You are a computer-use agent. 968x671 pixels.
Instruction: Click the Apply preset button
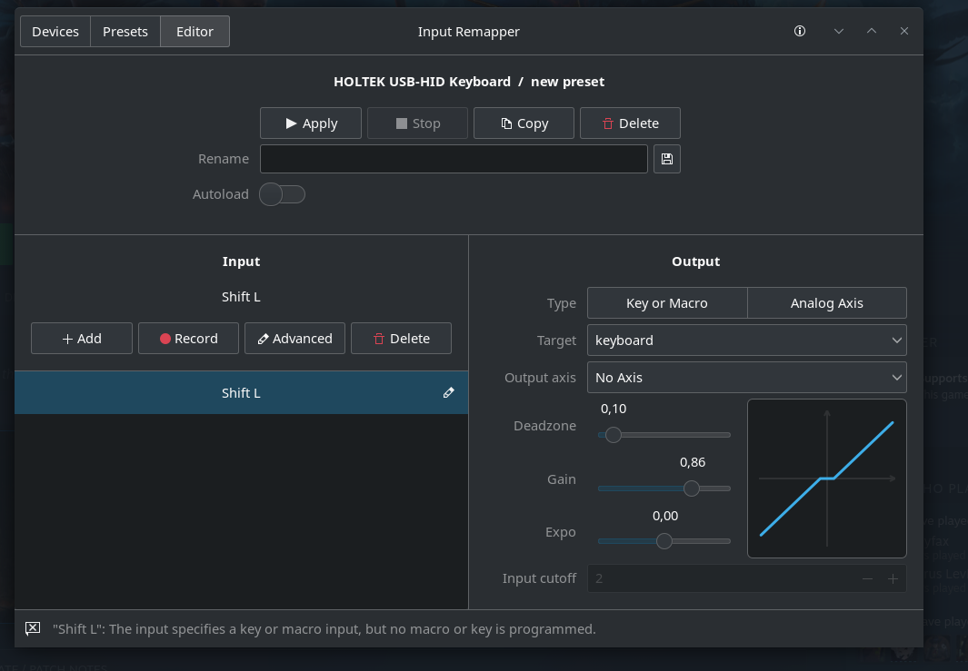pos(311,123)
